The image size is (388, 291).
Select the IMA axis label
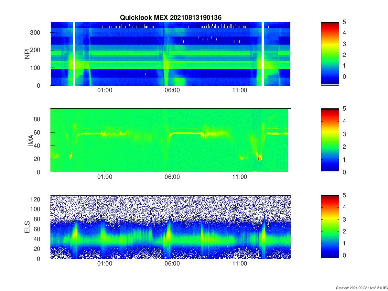tap(31, 141)
